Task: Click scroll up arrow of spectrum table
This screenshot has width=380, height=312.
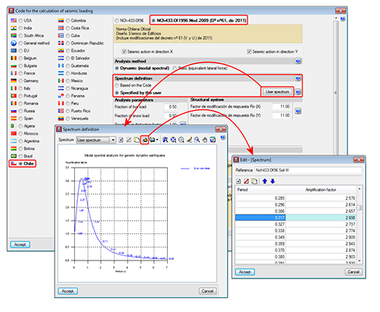Action: pos(360,189)
